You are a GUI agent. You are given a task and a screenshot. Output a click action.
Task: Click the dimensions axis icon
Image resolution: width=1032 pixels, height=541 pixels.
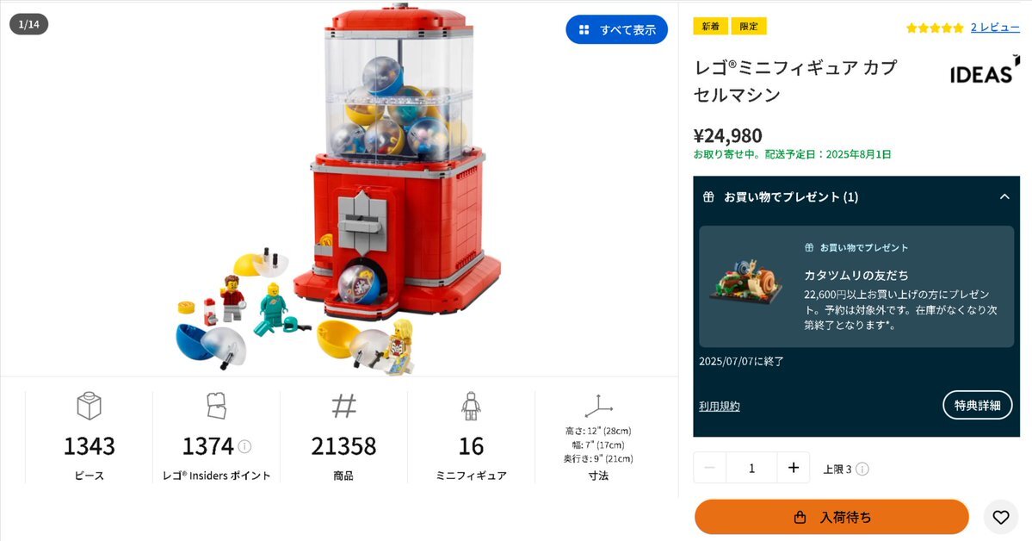click(x=597, y=406)
